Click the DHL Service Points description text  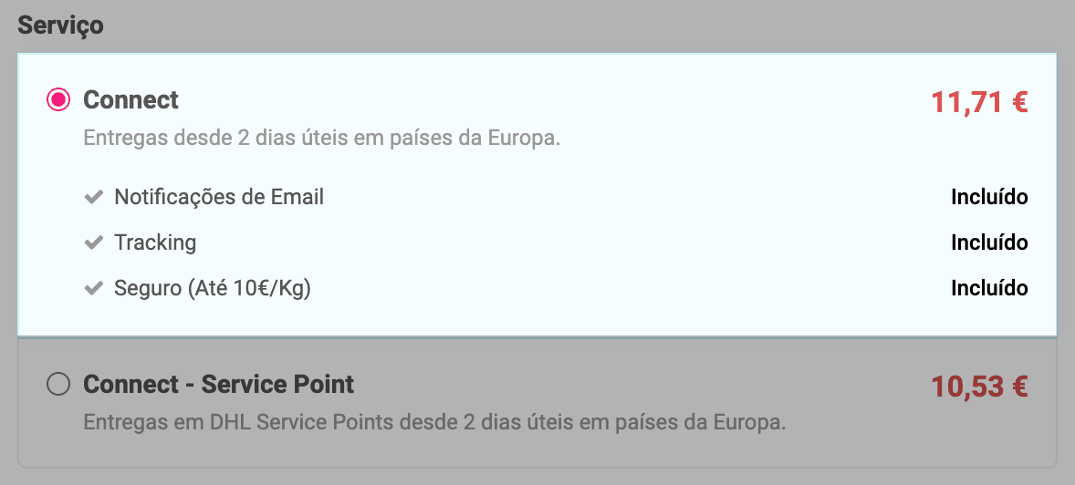pyautogui.click(x=434, y=423)
